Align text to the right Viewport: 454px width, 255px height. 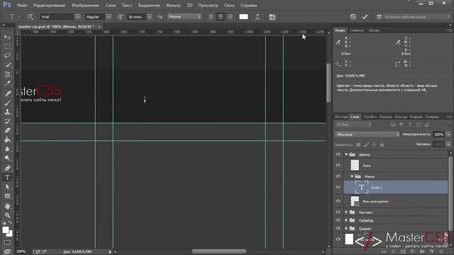click(230, 17)
